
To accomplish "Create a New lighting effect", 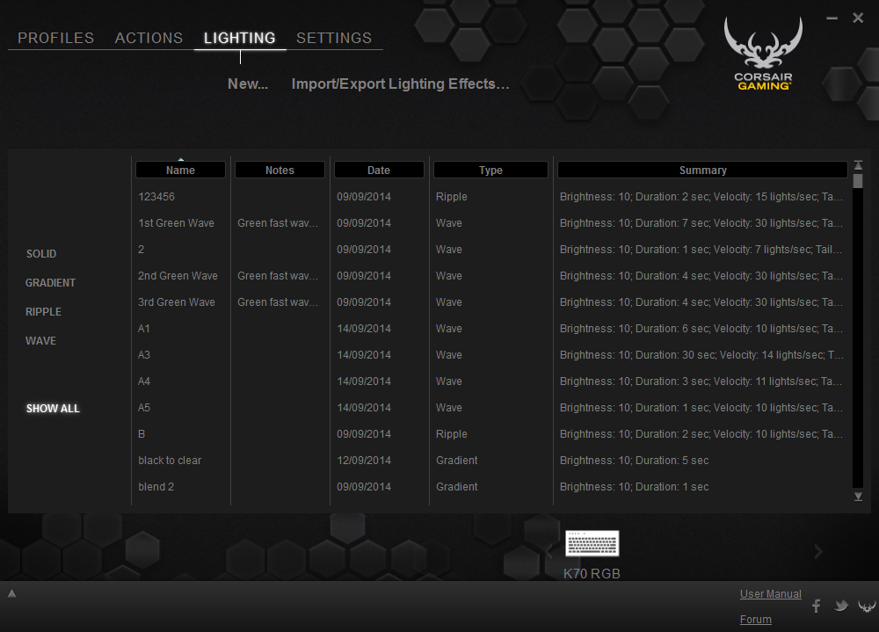I will pos(247,84).
